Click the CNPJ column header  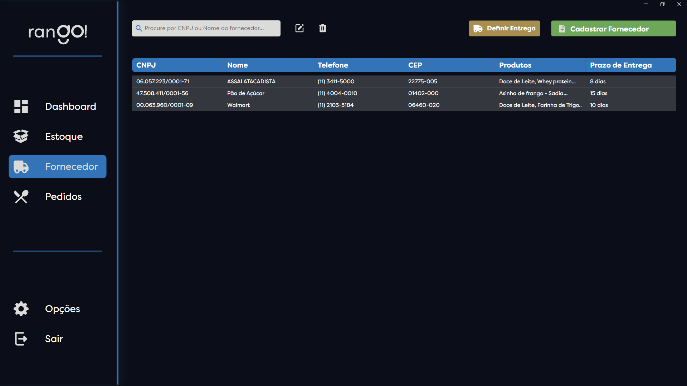click(x=146, y=65)
